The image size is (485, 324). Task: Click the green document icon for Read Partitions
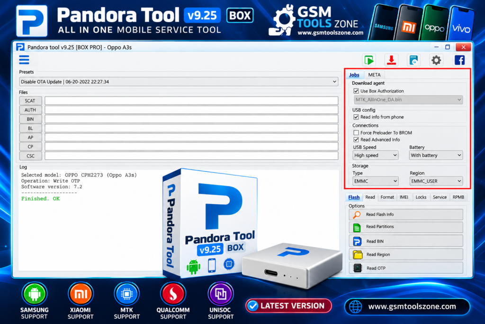(x=357, y=228)
